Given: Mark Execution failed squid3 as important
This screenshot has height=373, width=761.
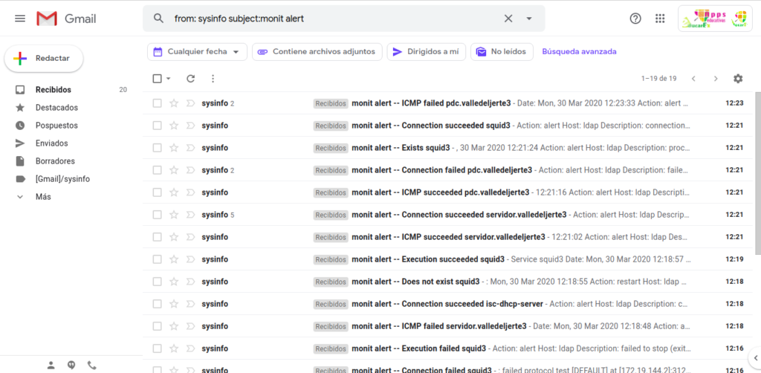Looking at the screenshot, I should [190, 348].
